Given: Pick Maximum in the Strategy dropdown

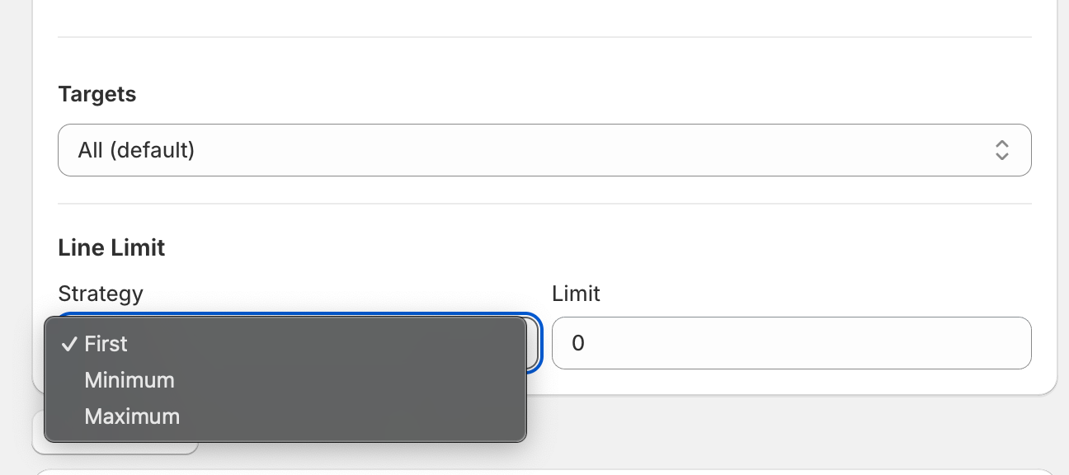Looking at the screenshot, I should [x=132, y=416].
